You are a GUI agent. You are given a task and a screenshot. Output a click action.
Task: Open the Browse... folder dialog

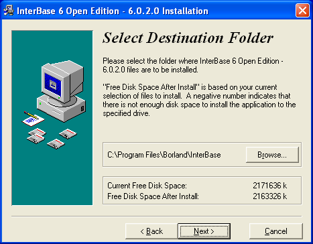coord(272,155)
